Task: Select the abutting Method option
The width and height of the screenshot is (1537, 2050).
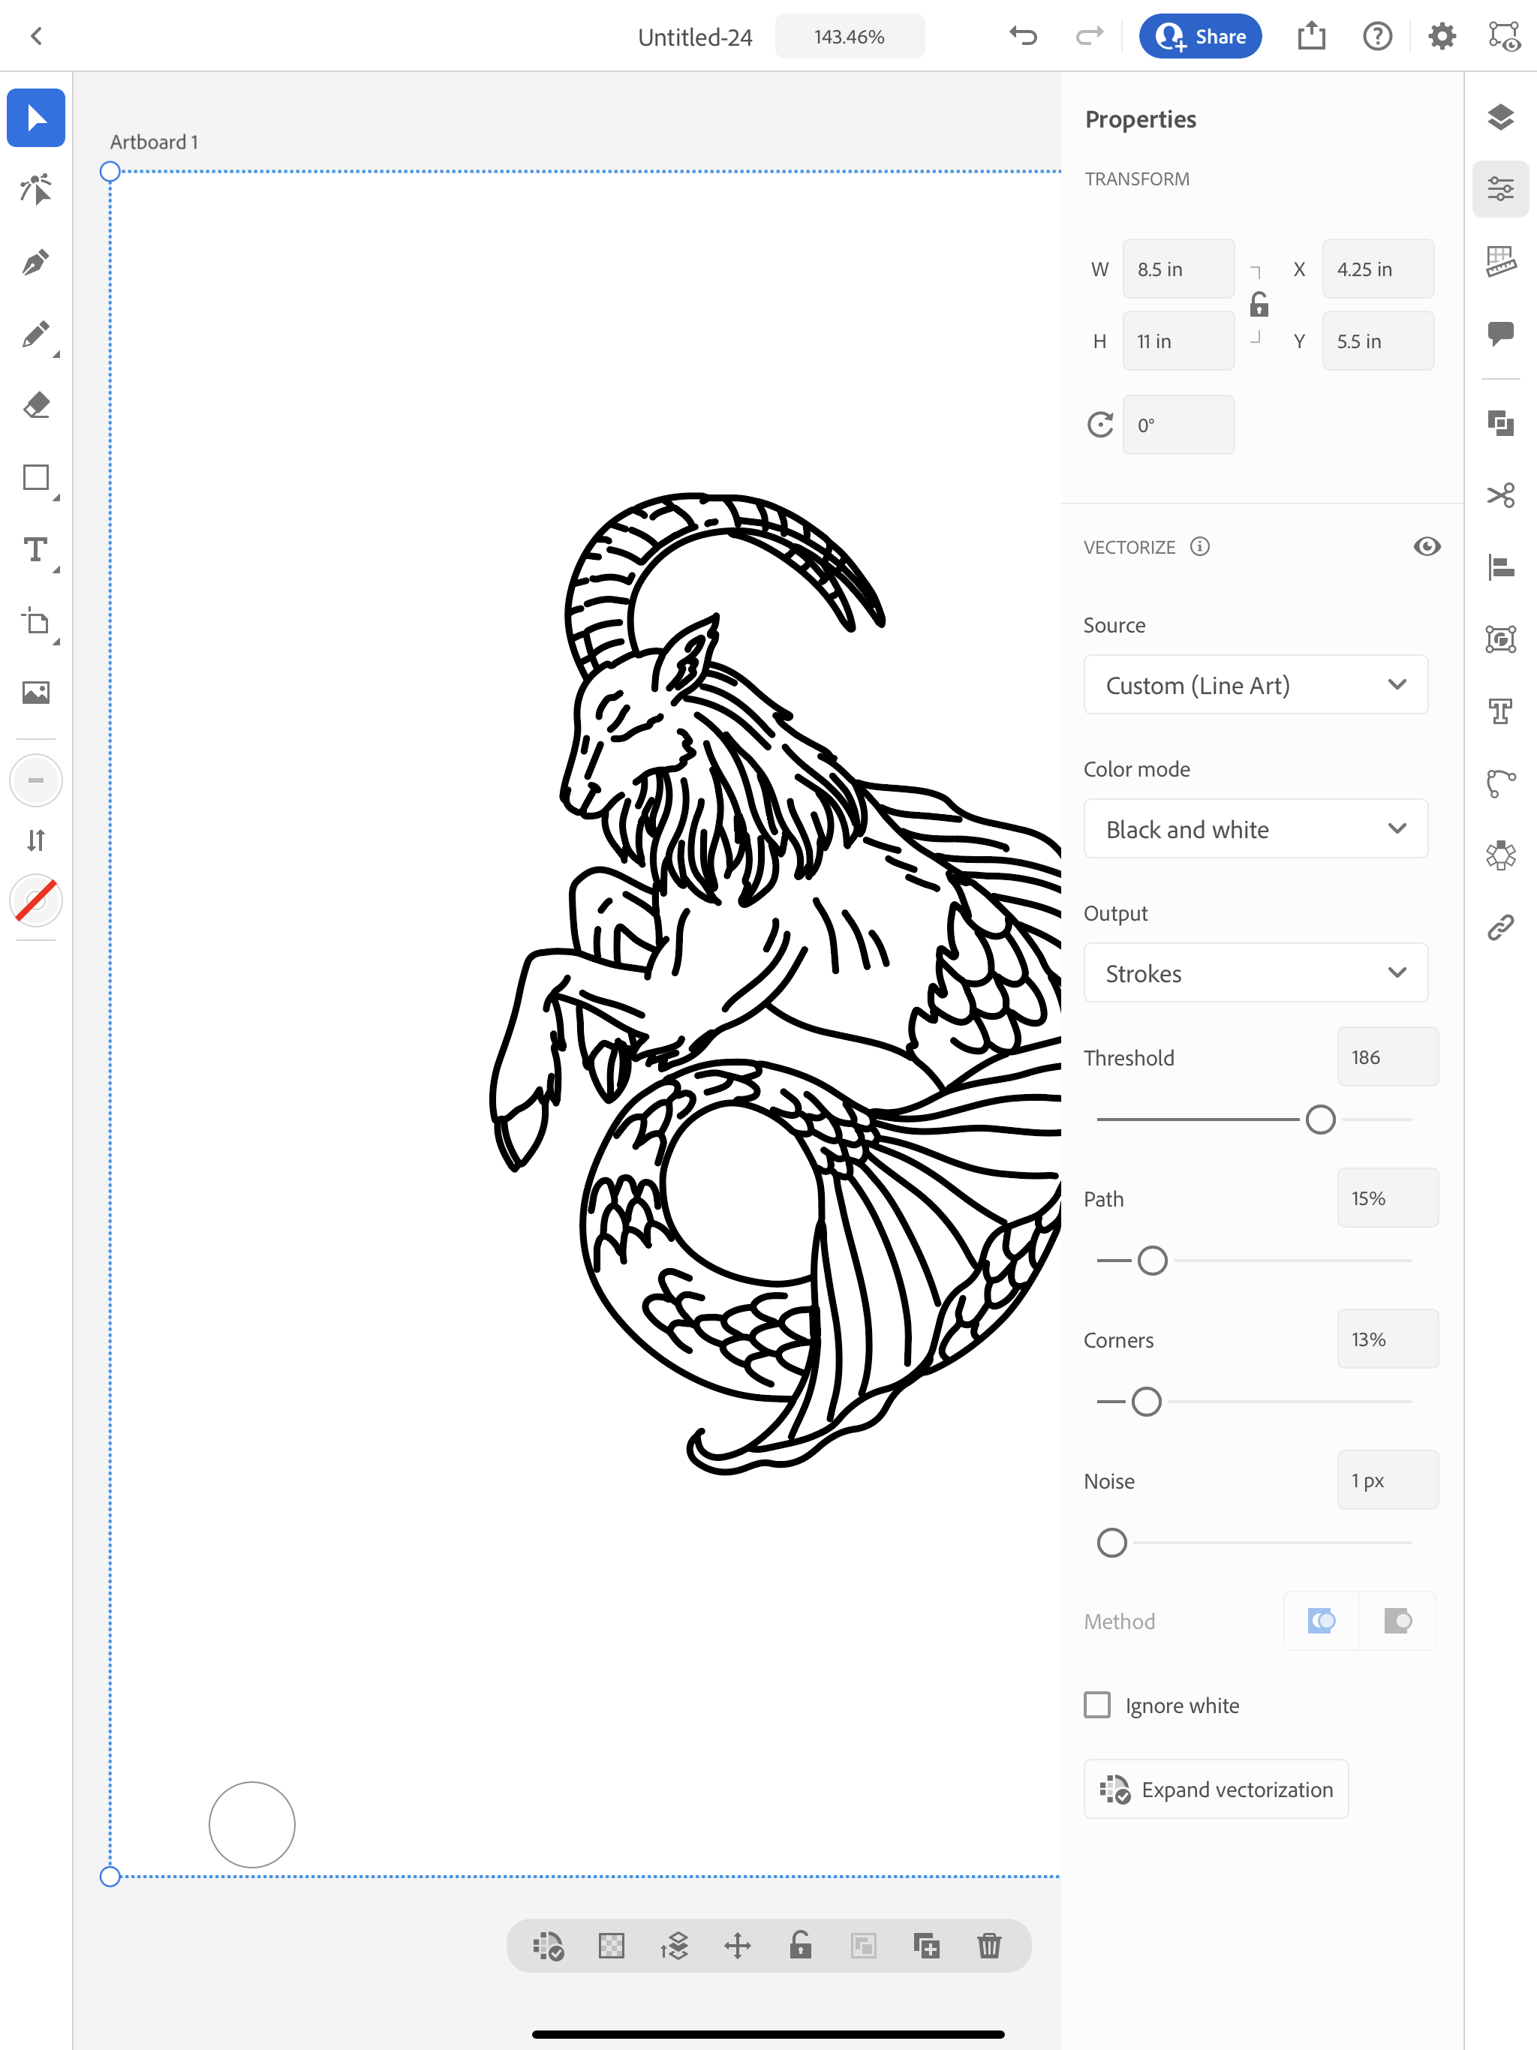Action: (x=1321, y=1621)
